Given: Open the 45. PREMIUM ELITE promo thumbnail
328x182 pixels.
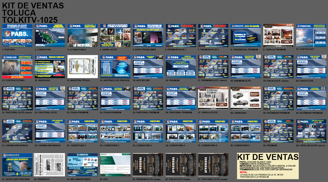Looking at the screenshot, I should 148,164.
